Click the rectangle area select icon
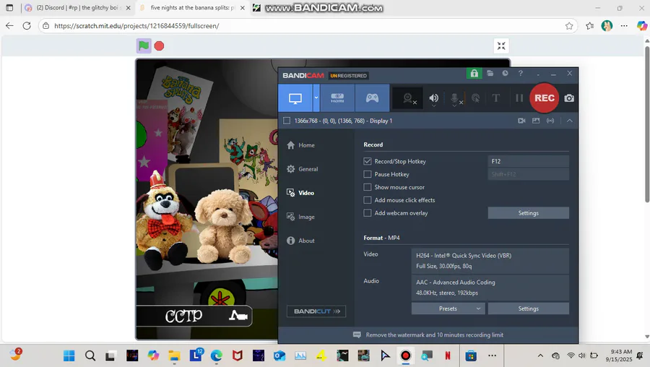Viewport: 650px width, 367px height. point(287,121)
